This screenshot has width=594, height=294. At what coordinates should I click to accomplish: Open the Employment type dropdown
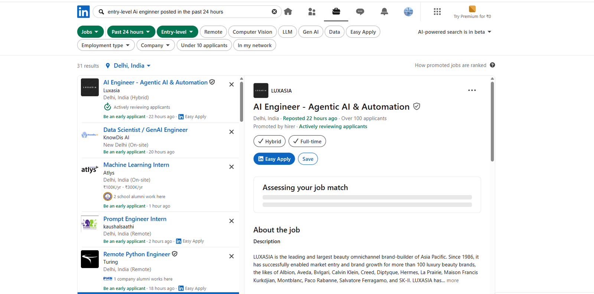pyautogui.click(x=105, y=45)
